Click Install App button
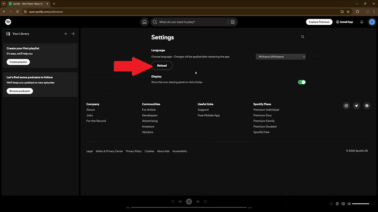Screen dimensions: 378x212 [x=345, y=22]
